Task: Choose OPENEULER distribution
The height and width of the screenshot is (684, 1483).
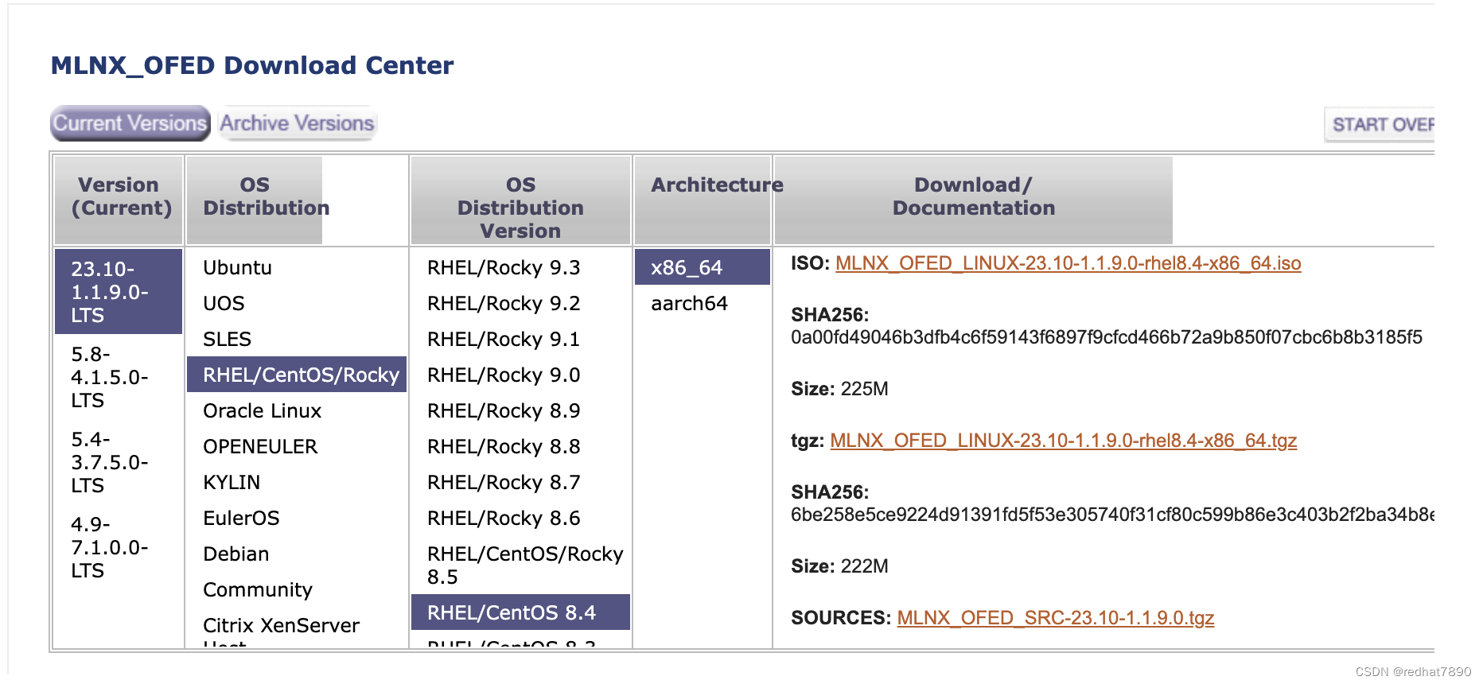Action: pos(297,446)
